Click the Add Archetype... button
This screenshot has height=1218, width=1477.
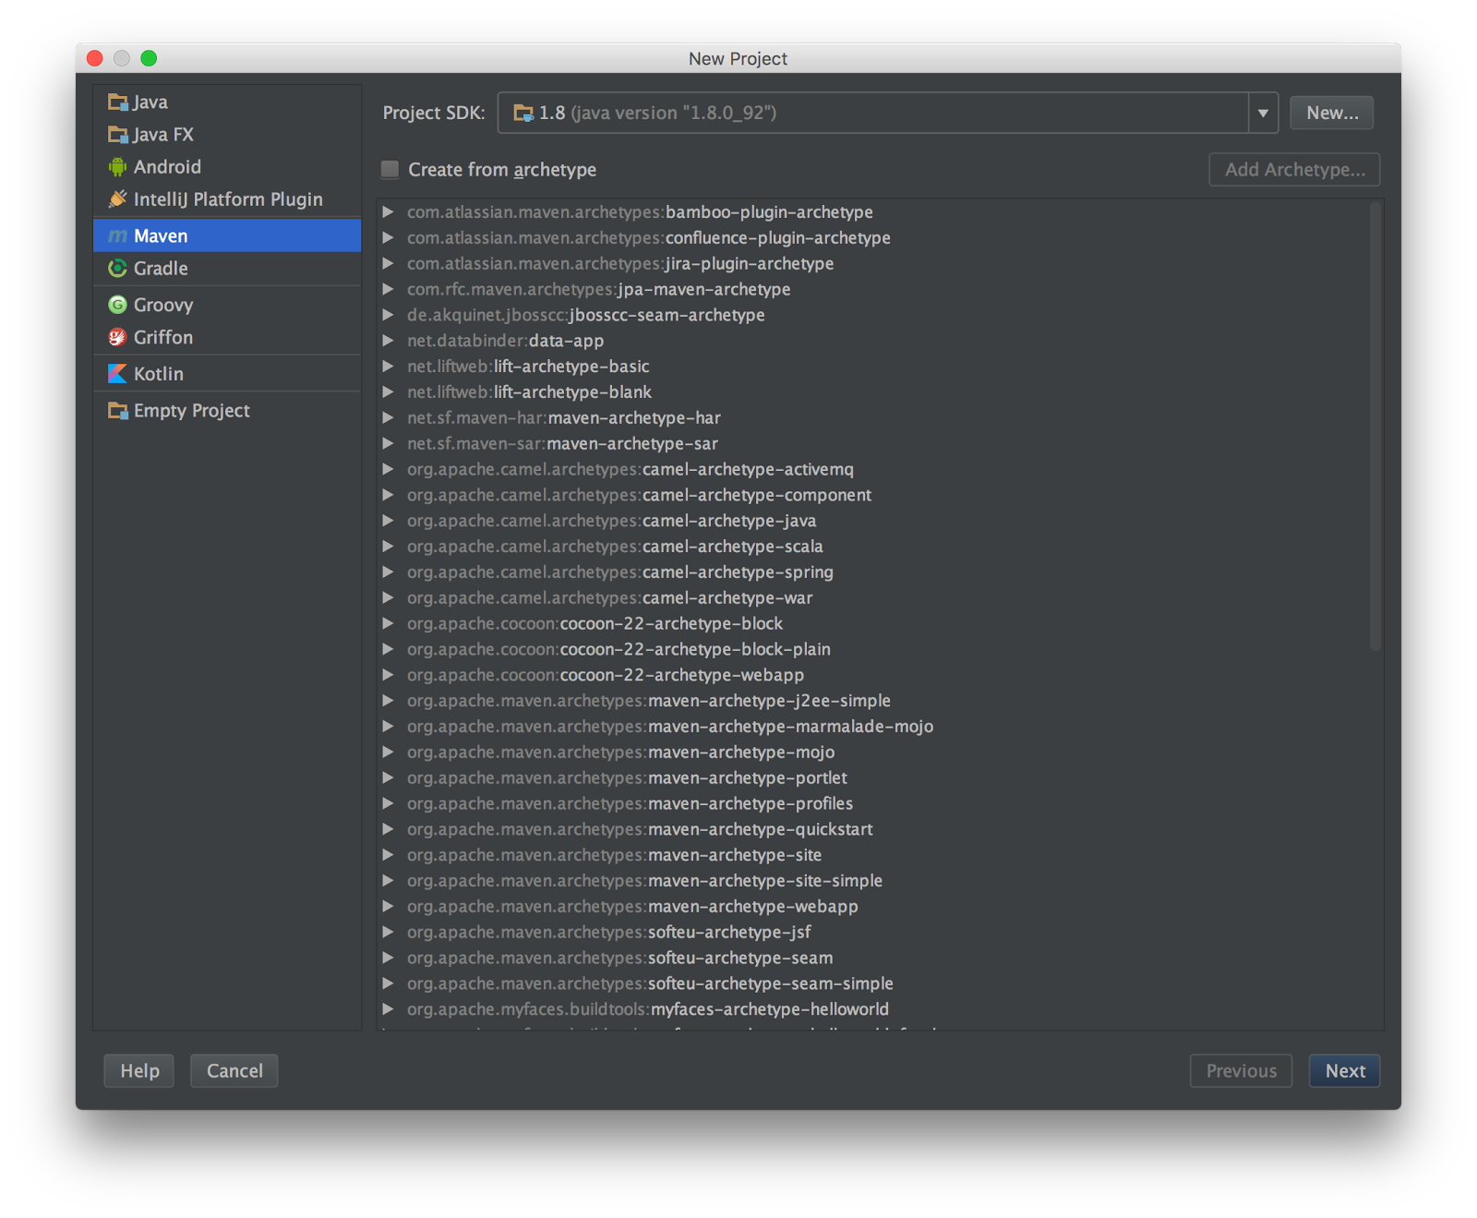(1294, 170)
